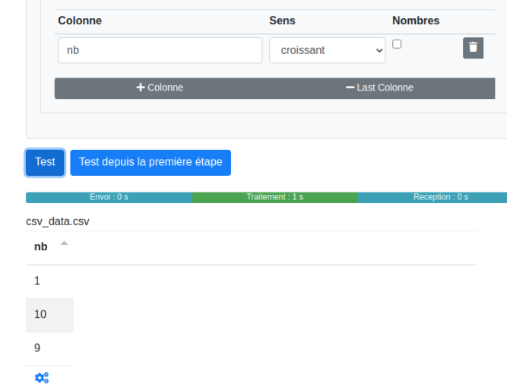Select the csv_data.csv file label

tap(58, 221)
